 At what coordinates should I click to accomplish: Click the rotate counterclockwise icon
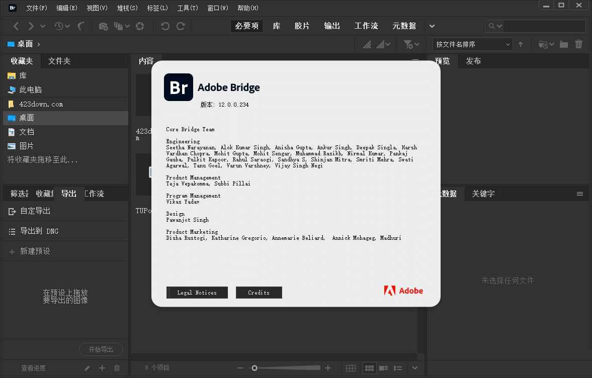click(164, 26)
